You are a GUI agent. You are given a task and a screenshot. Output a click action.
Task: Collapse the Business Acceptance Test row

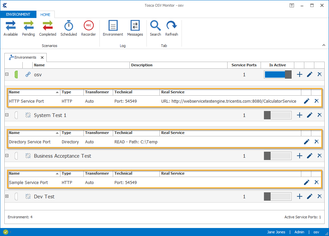click(7, 156)
